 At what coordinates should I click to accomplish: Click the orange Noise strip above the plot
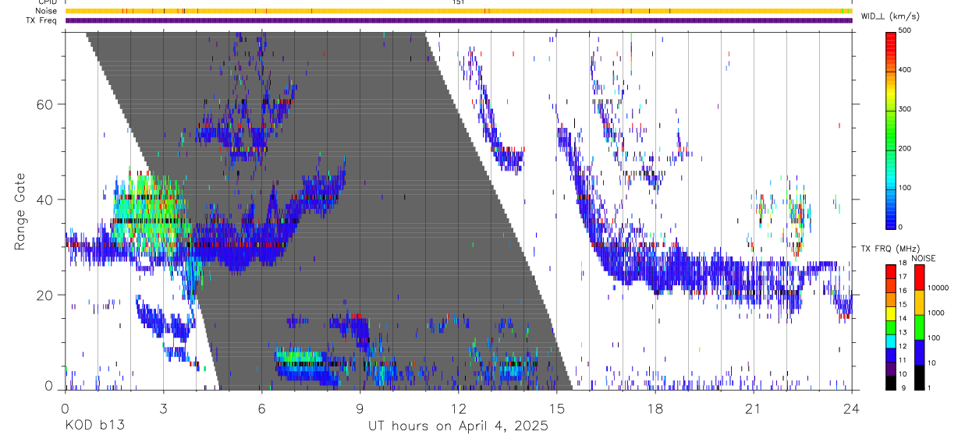pyautogui.click(x=459, y=11)
